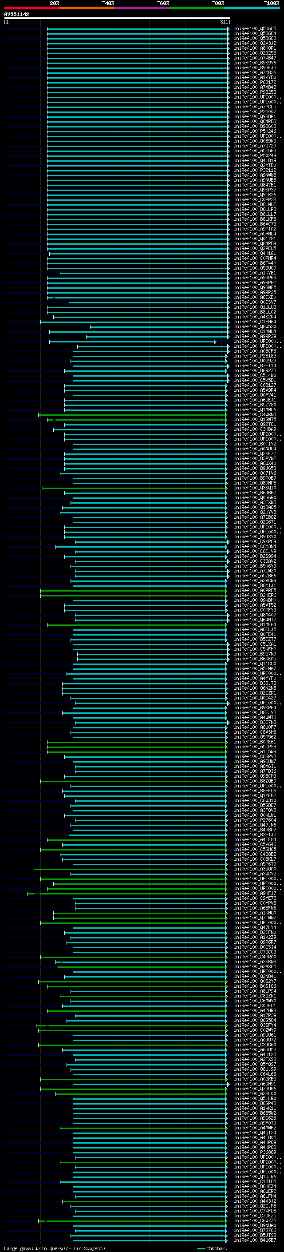This screenshot has height=1252, width=284.
Task: Click the UniRef100_A5C5K3 label
Action: (x=254, y=151)
